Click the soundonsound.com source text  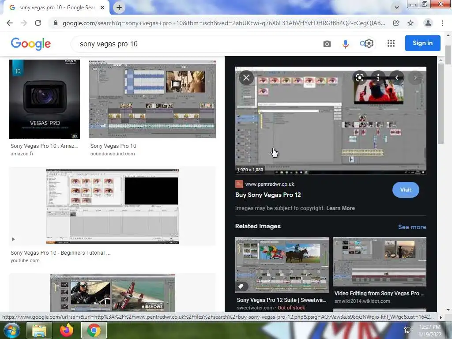[113, 154]
